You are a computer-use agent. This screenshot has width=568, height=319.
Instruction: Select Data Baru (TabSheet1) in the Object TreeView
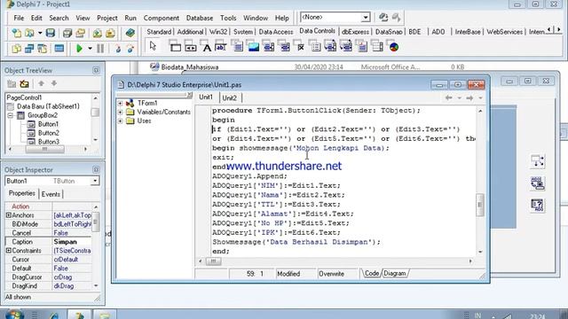48,106
